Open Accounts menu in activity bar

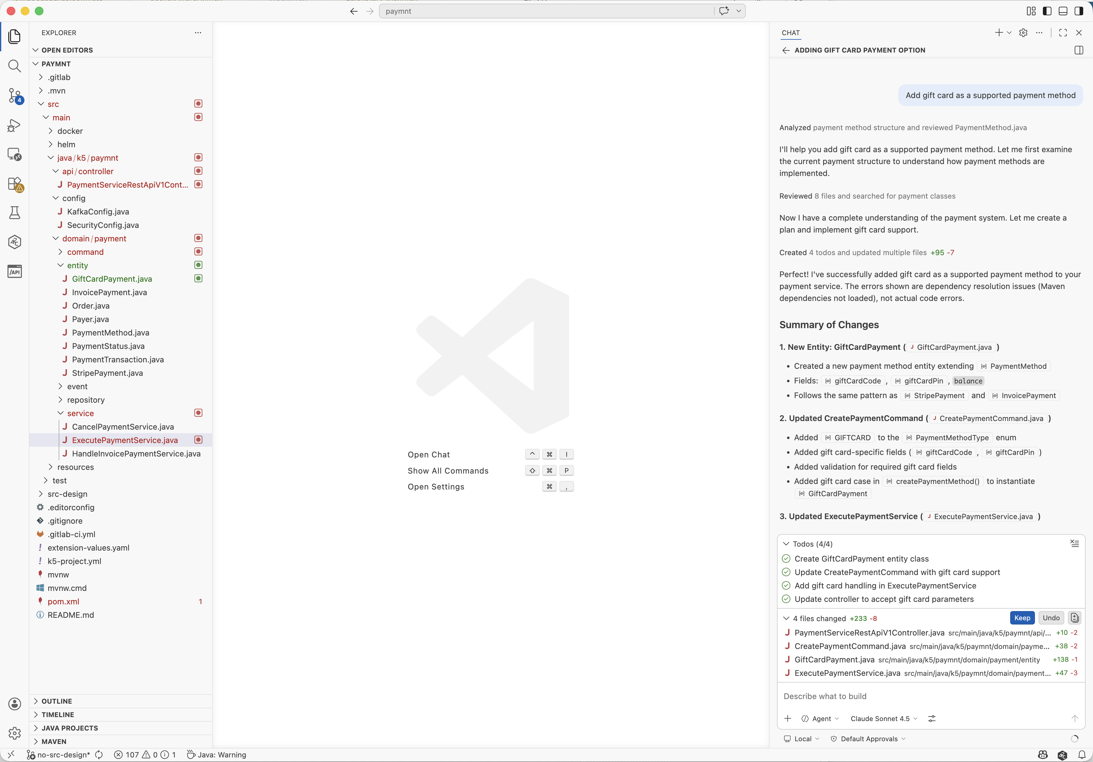14,704
